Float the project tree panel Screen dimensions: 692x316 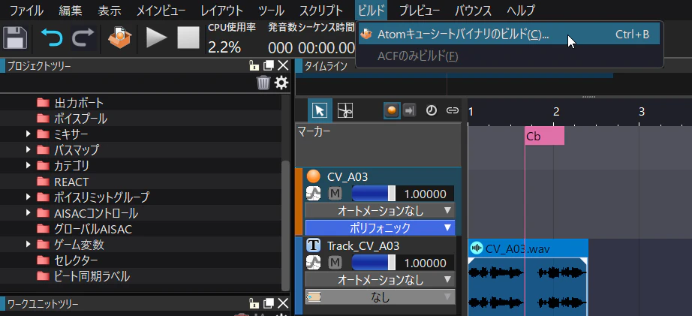[269, 66]
